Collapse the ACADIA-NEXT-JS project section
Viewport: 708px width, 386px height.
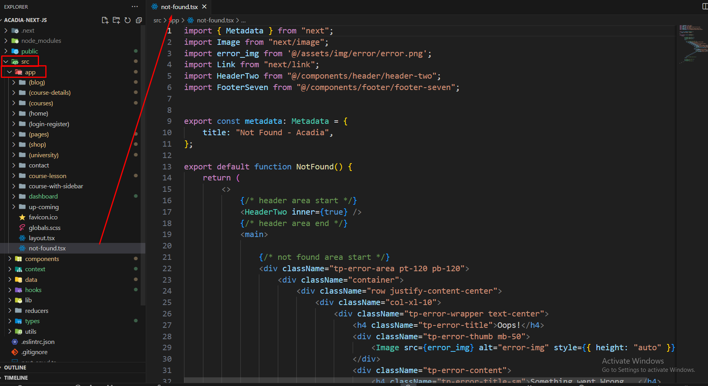click(25, 20)
